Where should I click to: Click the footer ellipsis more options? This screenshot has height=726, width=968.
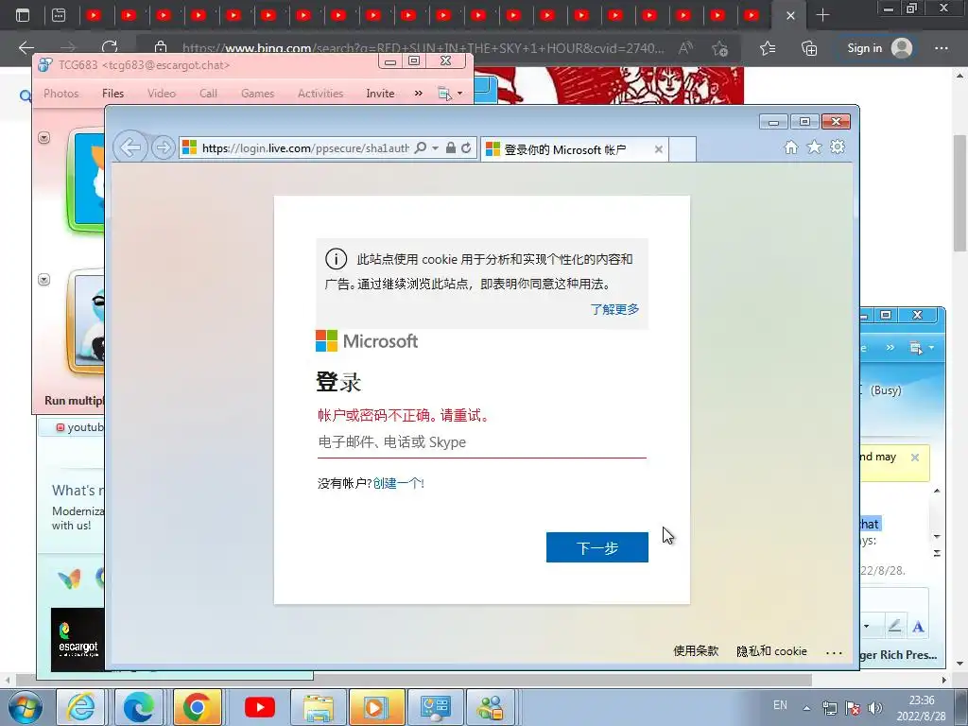[834, 652]
